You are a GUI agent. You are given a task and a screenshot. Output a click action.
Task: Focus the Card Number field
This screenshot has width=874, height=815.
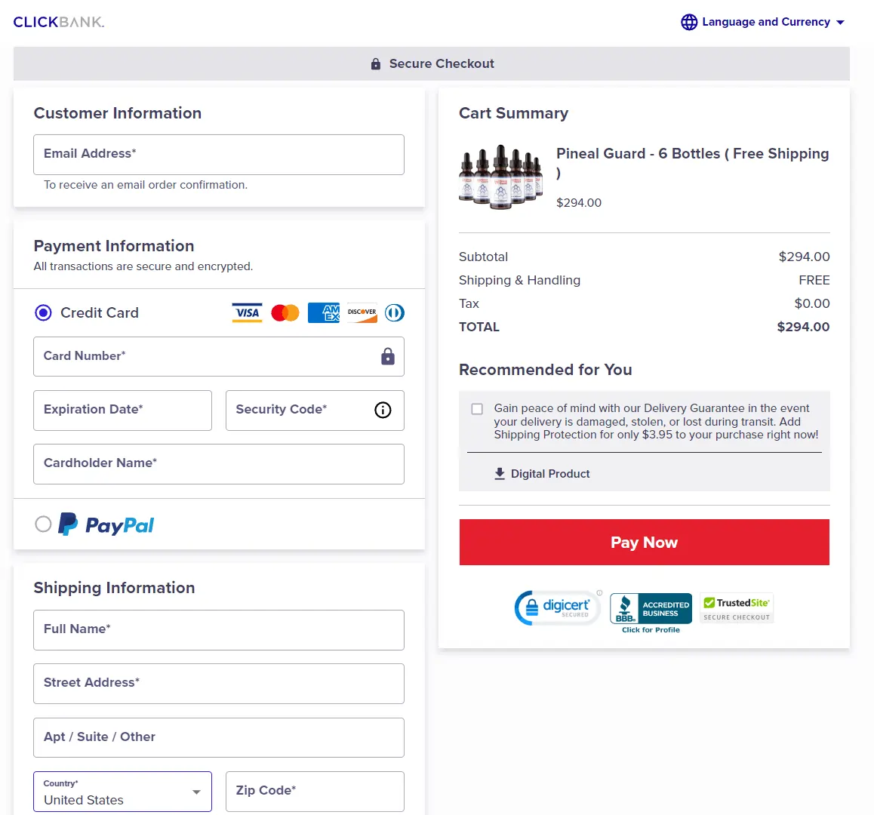pos(205,356)
